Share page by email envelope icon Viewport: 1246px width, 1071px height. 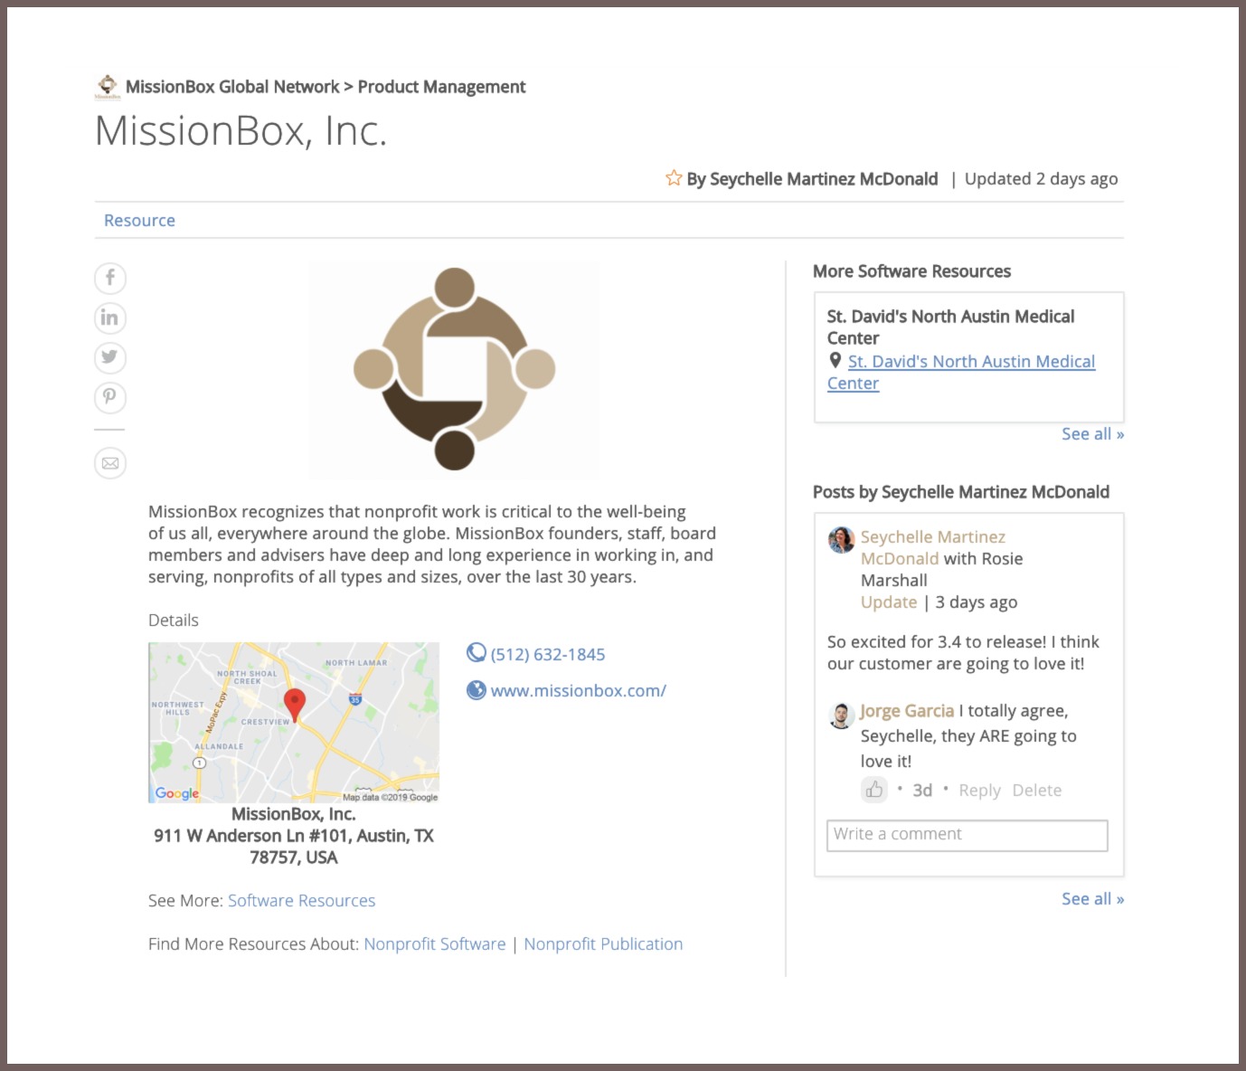(110, 463)
